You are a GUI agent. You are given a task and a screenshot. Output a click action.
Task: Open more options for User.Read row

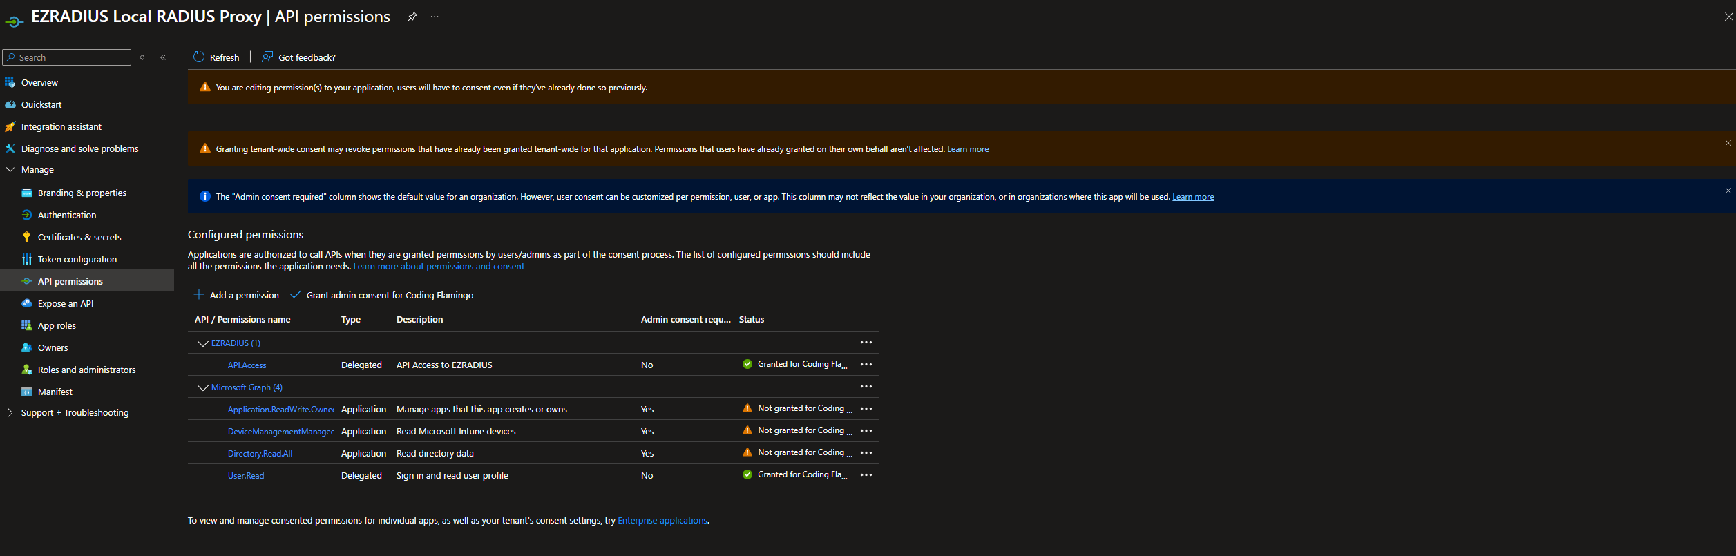(x=866, y=474)
